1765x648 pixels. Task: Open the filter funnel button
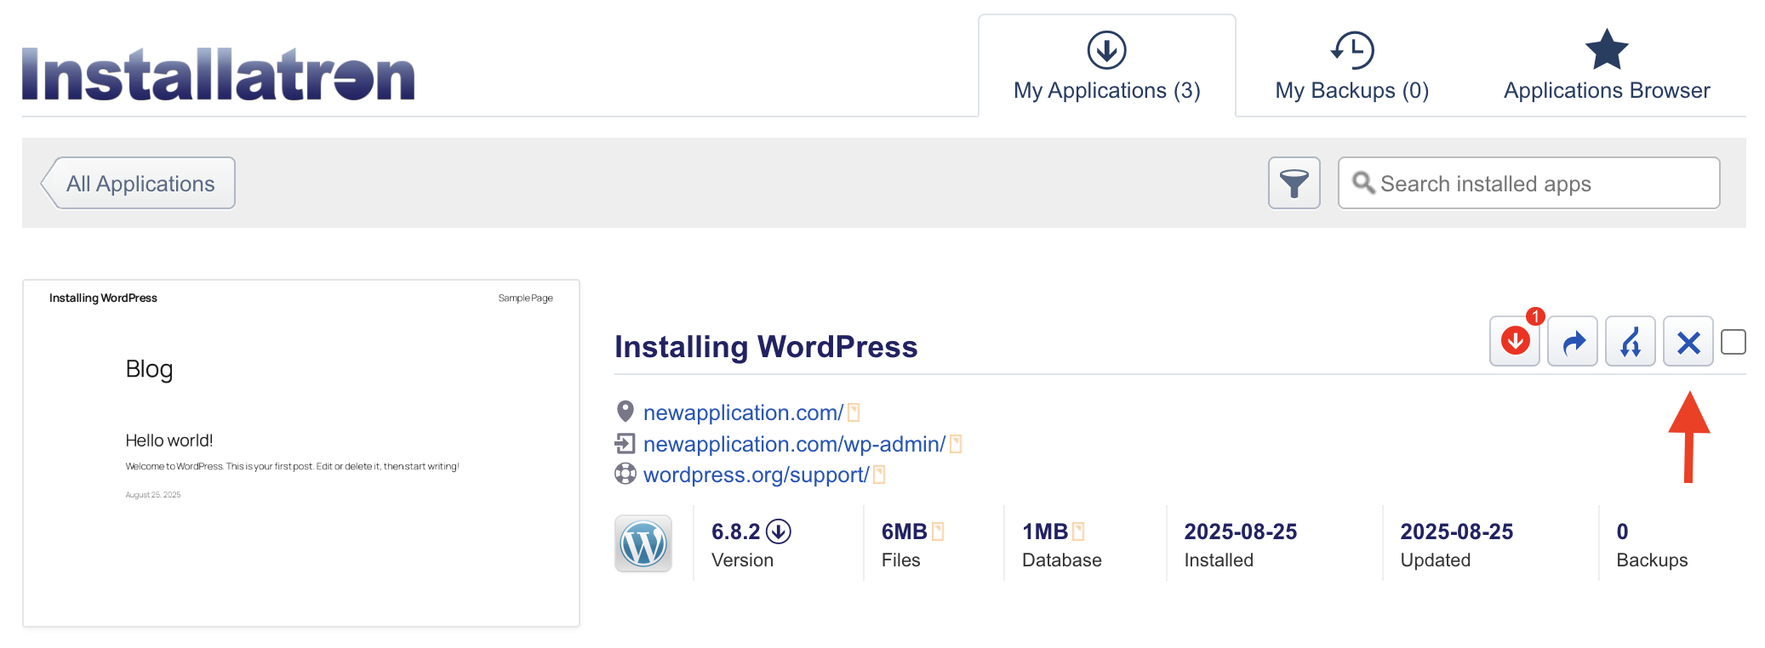1294,183
